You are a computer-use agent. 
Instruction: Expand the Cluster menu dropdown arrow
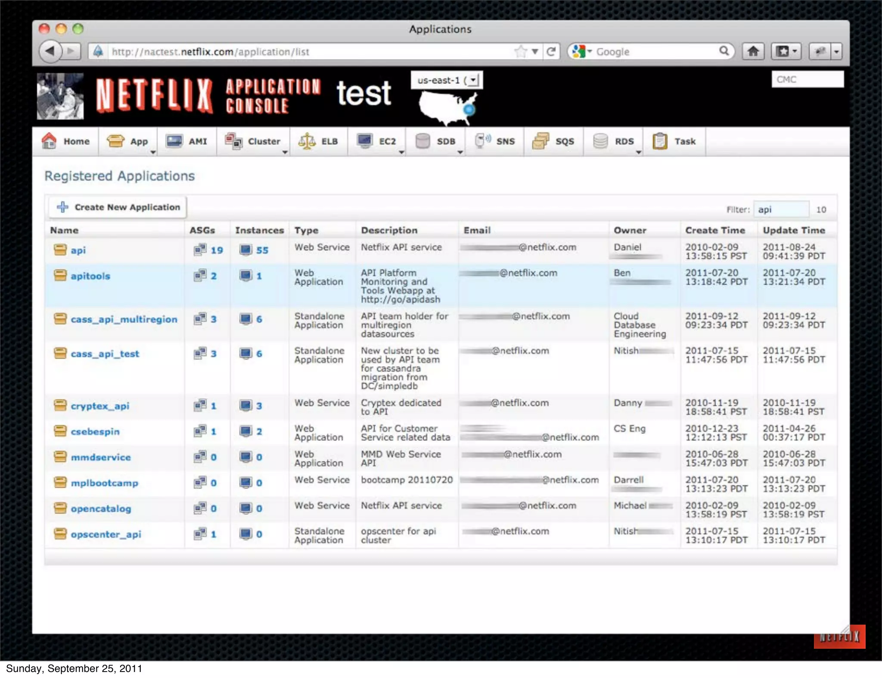click(x=285, y=152)
